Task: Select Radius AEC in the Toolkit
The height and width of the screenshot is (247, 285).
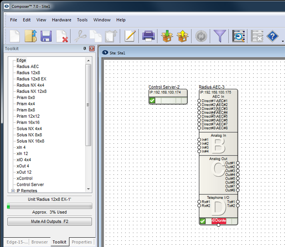Action: (28, 67)
